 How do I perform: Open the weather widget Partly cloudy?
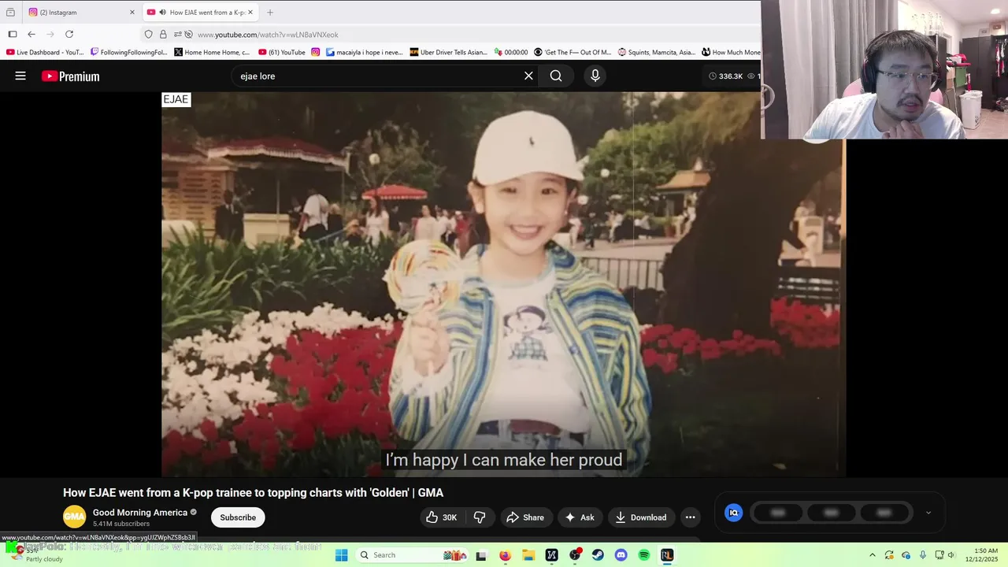pos(35,555)
